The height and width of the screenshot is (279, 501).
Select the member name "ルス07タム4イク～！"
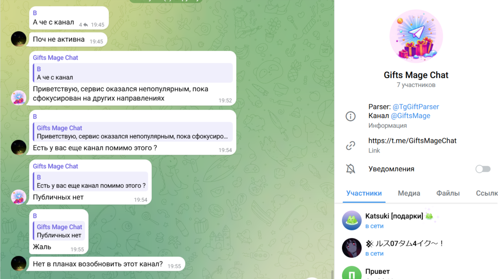click(405, 244)
